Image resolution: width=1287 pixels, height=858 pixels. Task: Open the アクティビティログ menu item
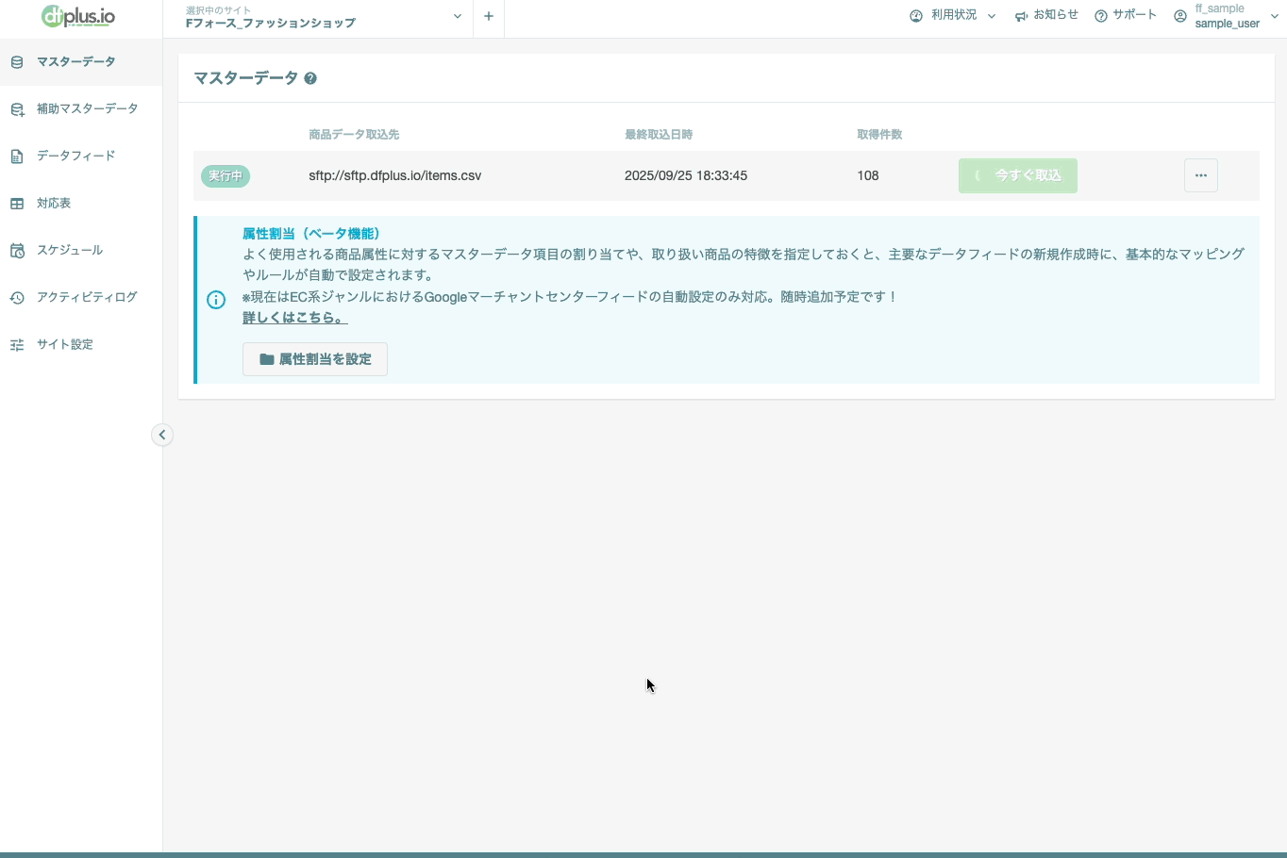click(x=81, y=298)
